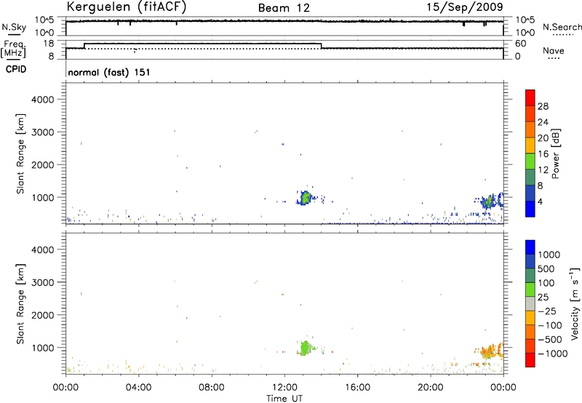Click the red top segment of Power colorbar
This screenshot has height=403, width=582.
[530, 97]
